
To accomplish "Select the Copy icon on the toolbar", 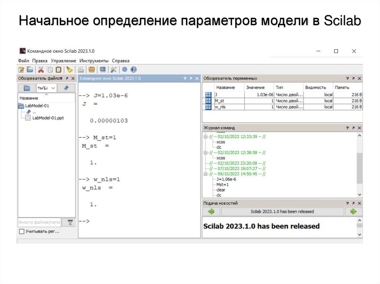I will [50, 69].
